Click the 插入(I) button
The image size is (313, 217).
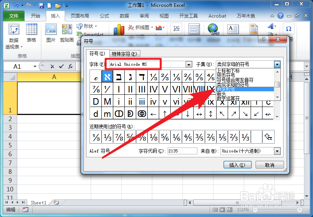click(237, 165)
